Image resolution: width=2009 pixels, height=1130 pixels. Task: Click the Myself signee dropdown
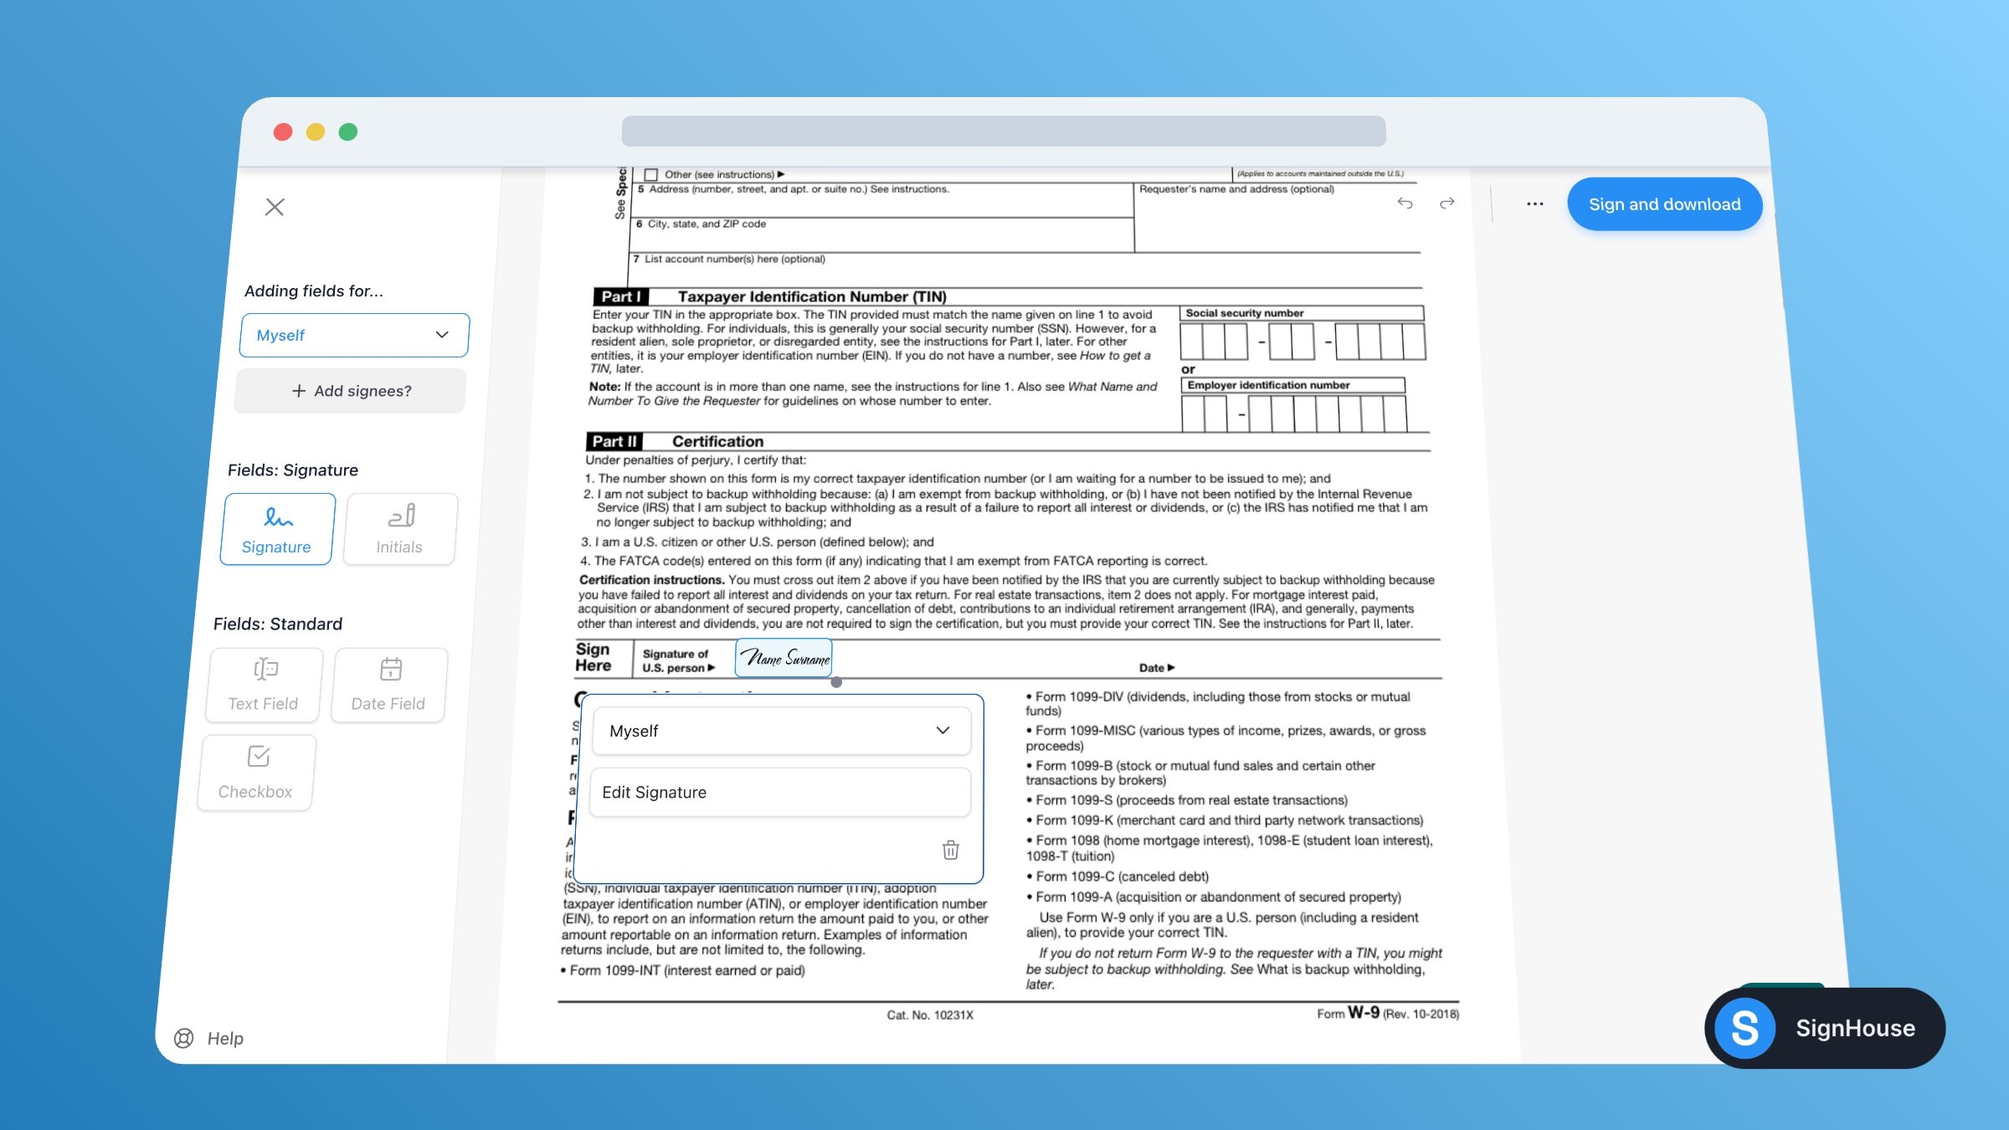point(351,334)
